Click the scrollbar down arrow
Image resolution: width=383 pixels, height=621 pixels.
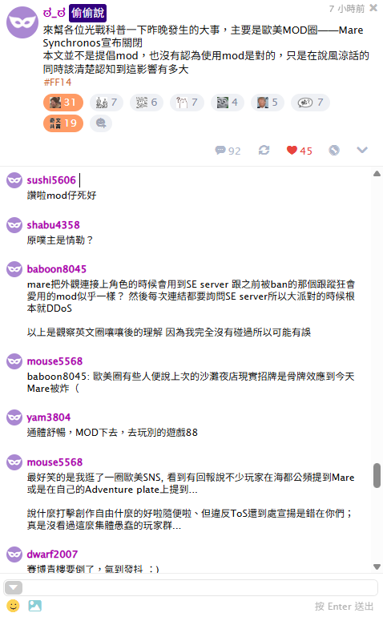pyautogui.click(x=377, y=567)
